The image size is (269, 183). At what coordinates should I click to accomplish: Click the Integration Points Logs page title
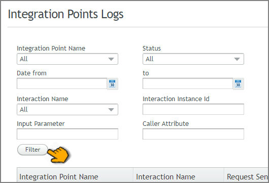[65, 14]
